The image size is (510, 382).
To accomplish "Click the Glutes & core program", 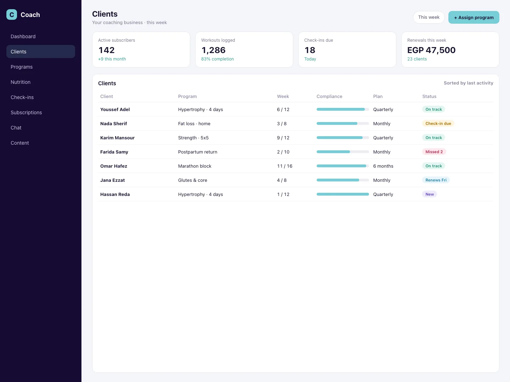I will [193, 180].
